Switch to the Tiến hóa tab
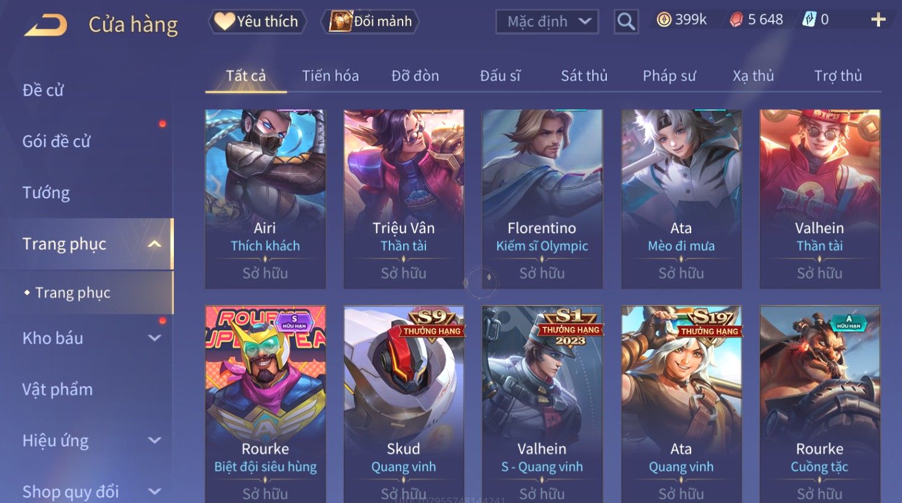The image size is (902, 503). tap(330, 76)
